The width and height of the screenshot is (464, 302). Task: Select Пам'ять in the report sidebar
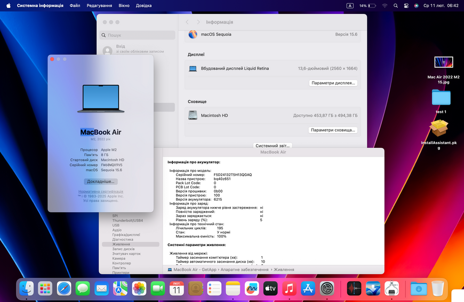[119, 268]
